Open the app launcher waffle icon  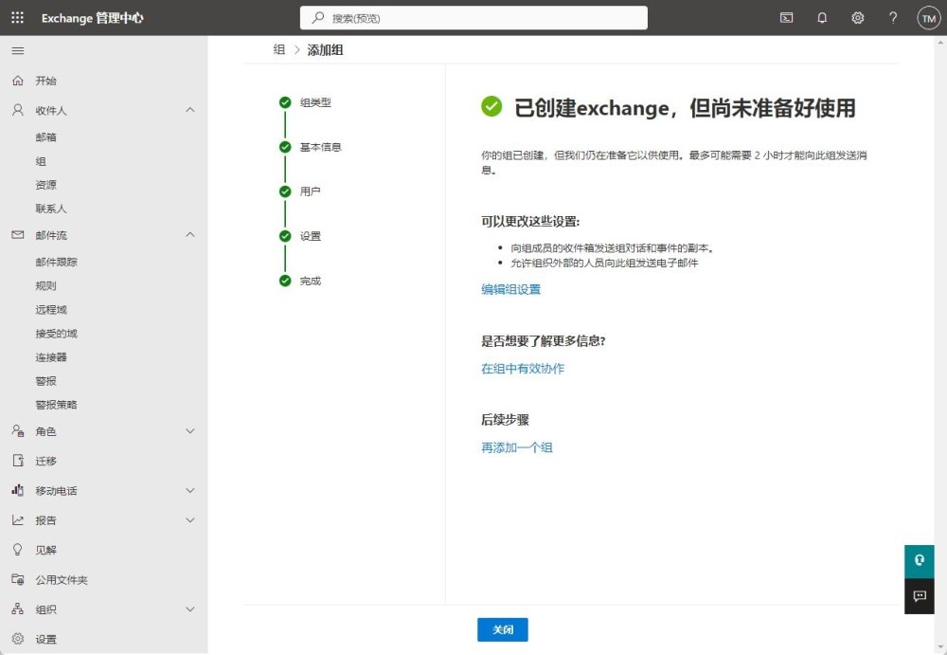[x=17, y=18]
